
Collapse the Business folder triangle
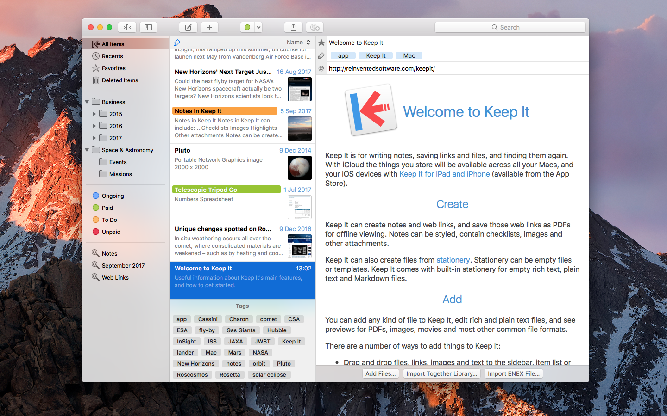click(87, 102)
